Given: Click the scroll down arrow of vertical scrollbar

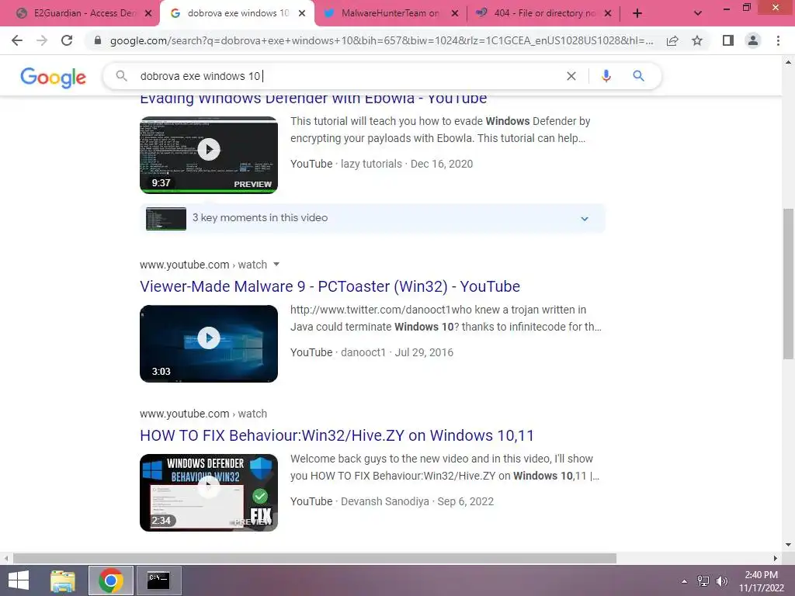Looking at the screenshot, I should click(788, 545).
